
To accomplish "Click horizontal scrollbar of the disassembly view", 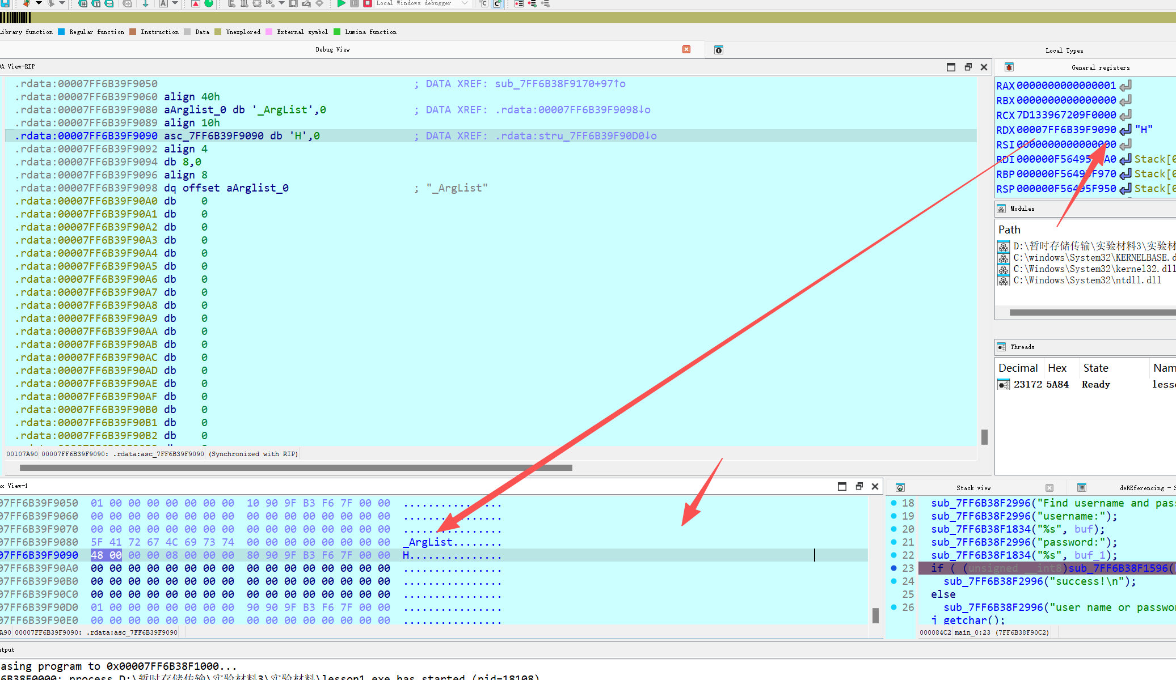I will (295, 468).
